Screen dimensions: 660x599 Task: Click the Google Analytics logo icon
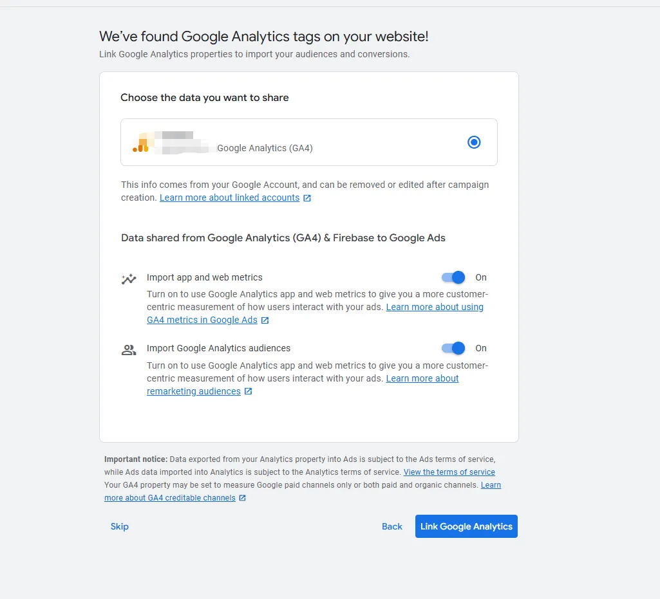point(140,145)
